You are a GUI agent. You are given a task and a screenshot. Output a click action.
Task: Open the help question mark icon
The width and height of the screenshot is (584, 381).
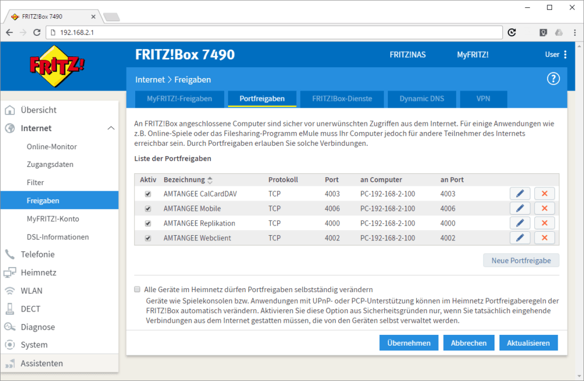point(553,79)
